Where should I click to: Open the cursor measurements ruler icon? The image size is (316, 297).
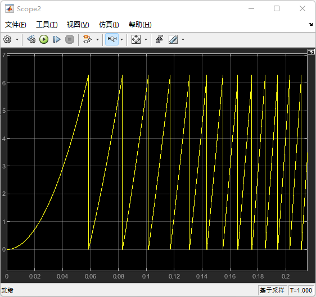173,39
